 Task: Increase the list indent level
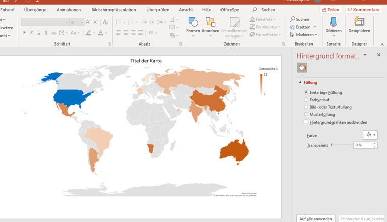(151, 22)
